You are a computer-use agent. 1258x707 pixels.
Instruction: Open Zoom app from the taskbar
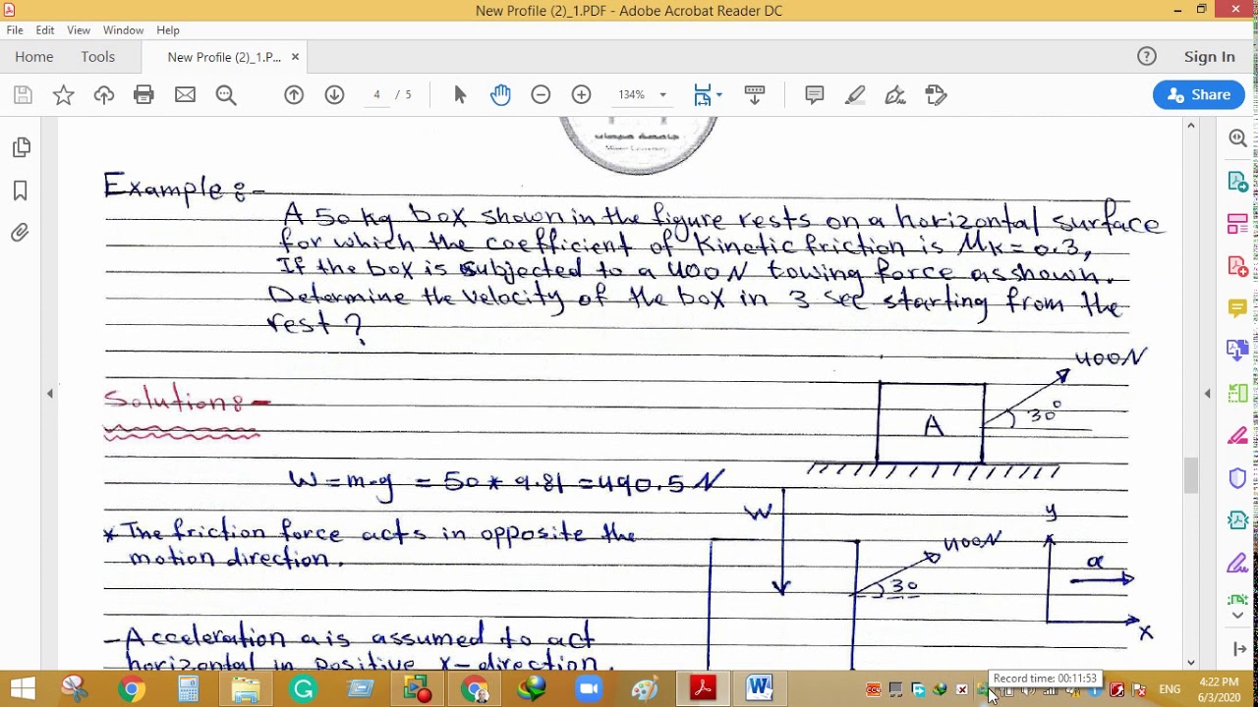point(588,689)
